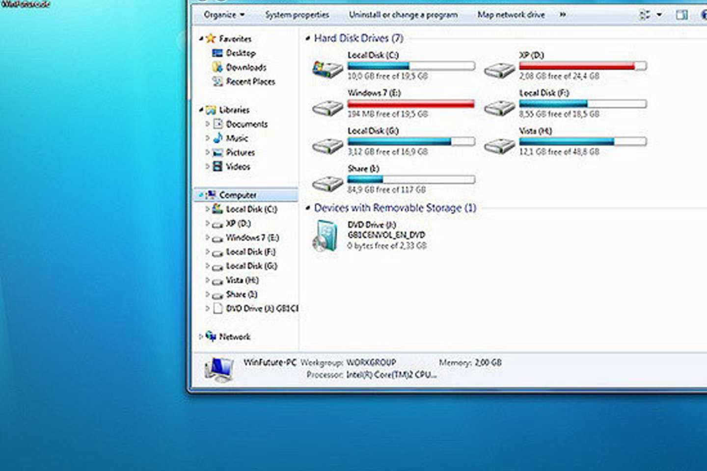Screen dimensions: 707x471
Task: Click the 'Hard Disk Drives (7)' group header
Action: pyautogui.click(x=358, y=38)
